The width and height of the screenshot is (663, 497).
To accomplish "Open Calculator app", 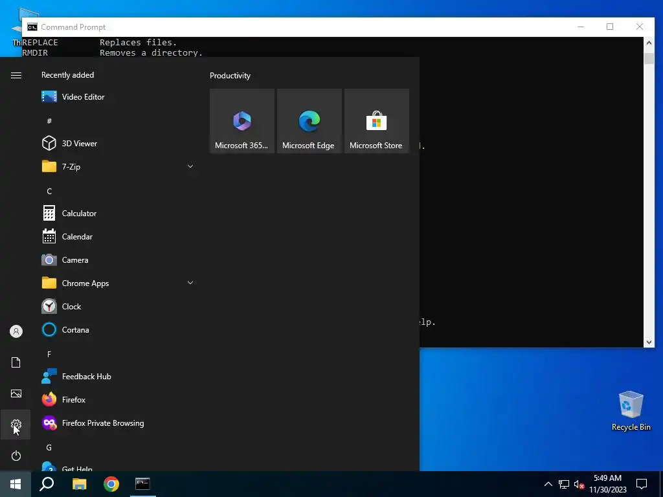I will 118,214.
